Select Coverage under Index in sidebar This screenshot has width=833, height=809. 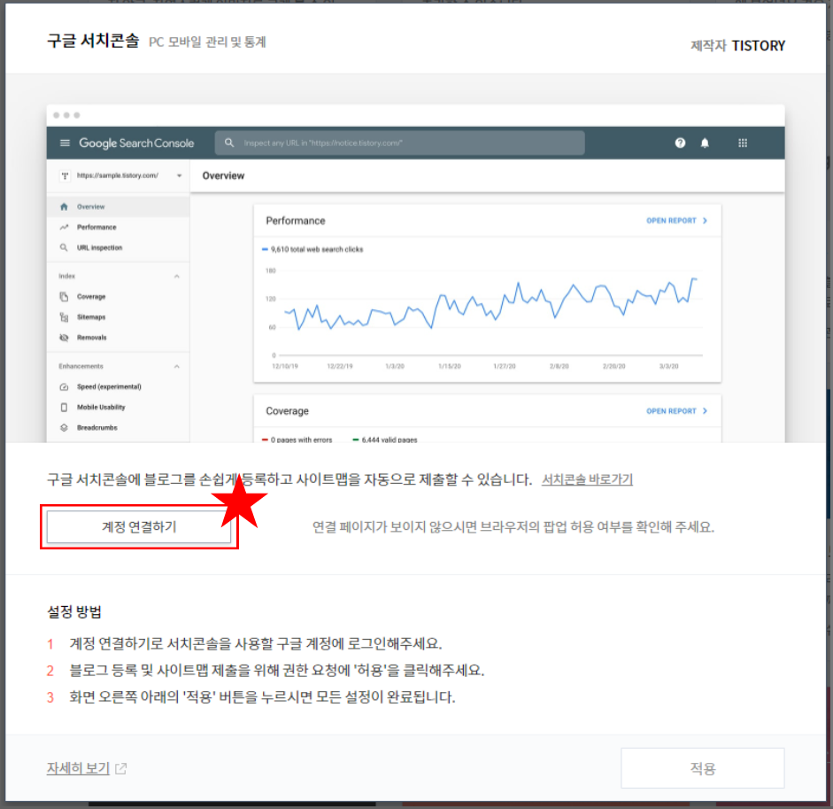tap(118, 296)
